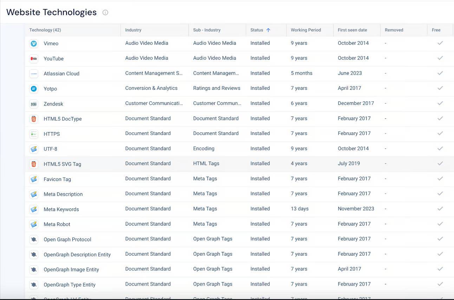The image size is (454, 300).
Task: Sort by Sub - Industry column header
Action: pos(207,30)
